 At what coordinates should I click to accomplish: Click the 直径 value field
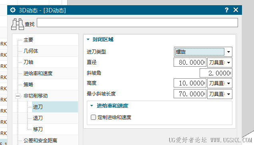(190, 62)
